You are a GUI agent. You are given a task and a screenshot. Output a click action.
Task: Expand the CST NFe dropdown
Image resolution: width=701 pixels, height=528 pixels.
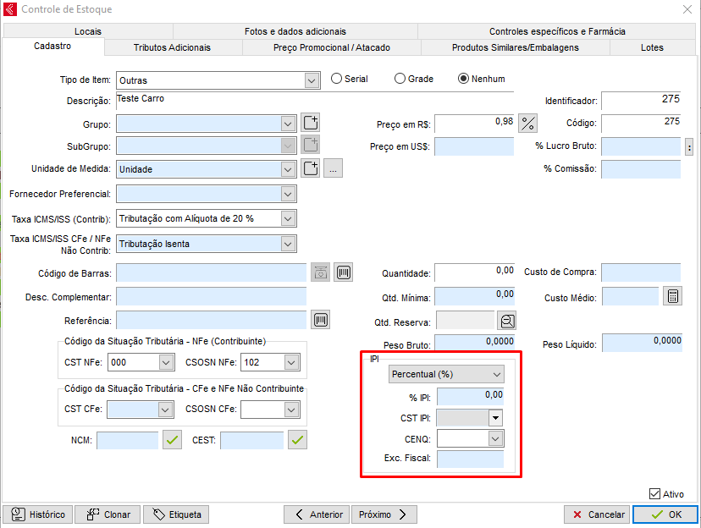(x=167, y=362)
